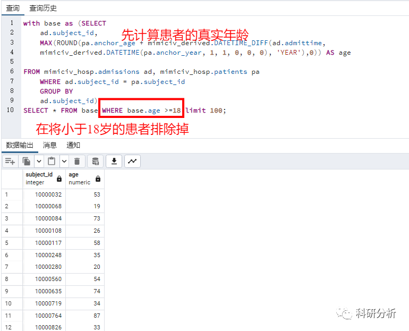Open the 数据输出 tab
The width and height of the screenshot is (409, 331).
coord(20,145)
